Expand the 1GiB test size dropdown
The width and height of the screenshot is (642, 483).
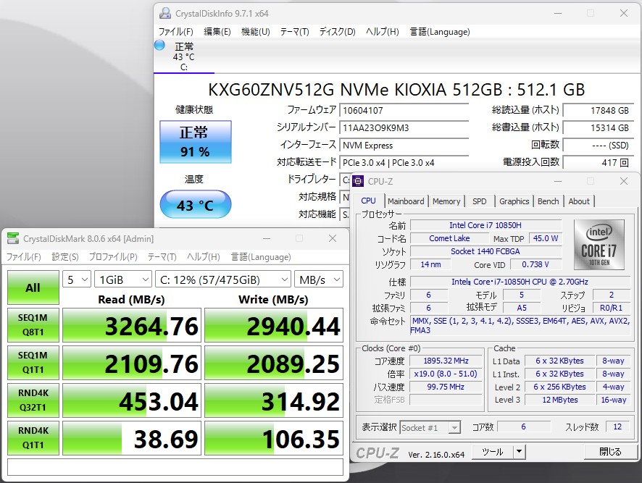(122, 280)
